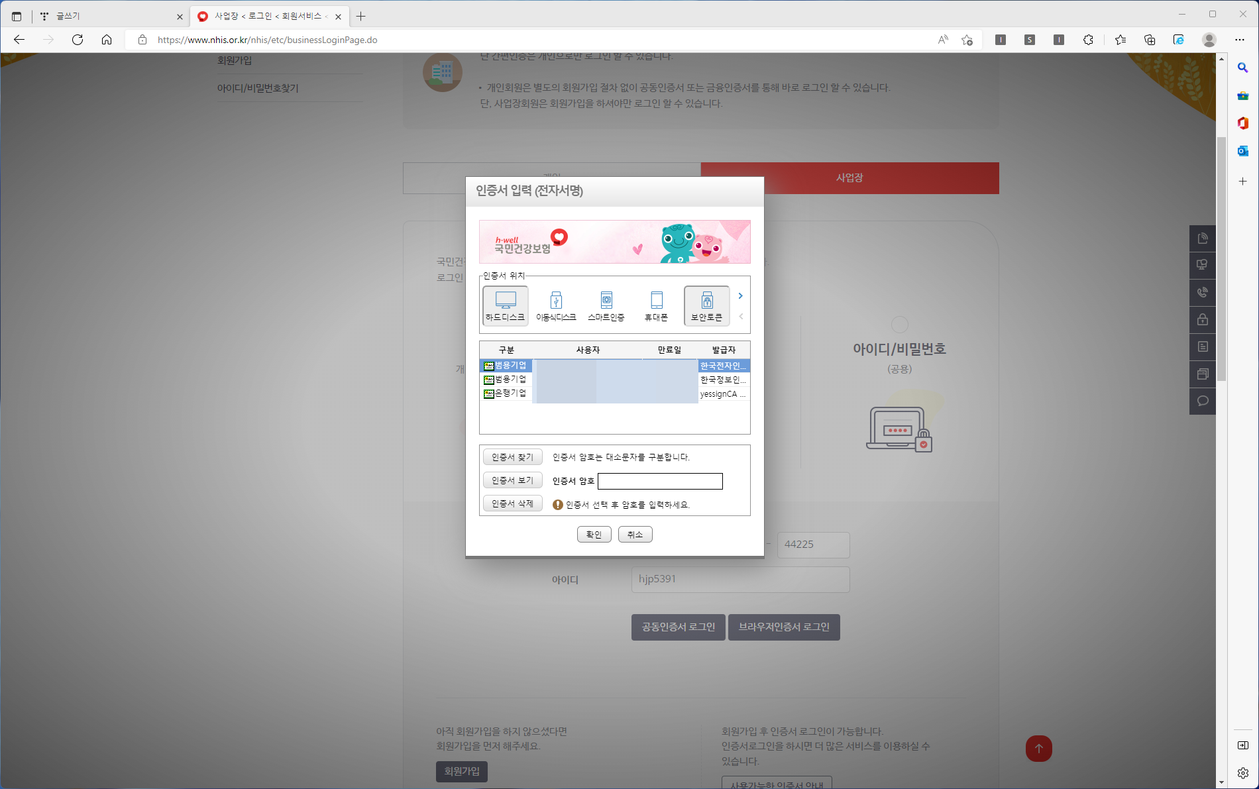Go back to previous page

[19, 40]
